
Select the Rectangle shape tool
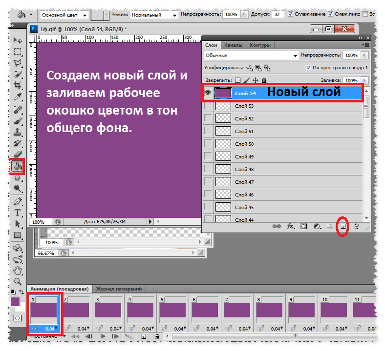(18, 235)
